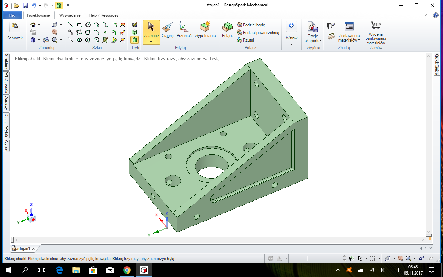
Task: Open Chrome from the Windows taskbar
Action: (127, 270)
